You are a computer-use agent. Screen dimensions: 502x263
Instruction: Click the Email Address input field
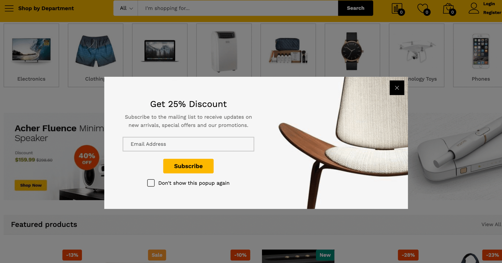pyautogui.click(x=188, y=144)
